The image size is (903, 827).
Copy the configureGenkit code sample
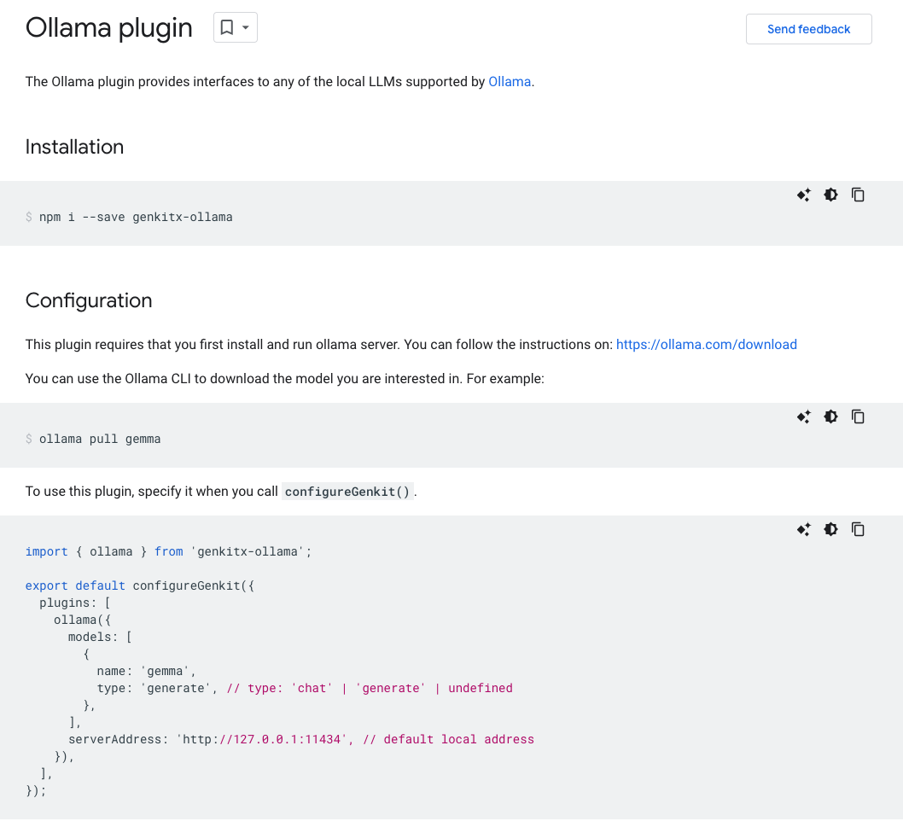pyautogui.click(x=858, y=530)
